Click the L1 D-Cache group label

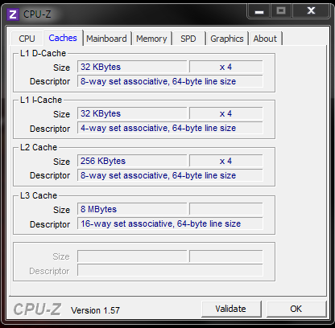(43, 53)
